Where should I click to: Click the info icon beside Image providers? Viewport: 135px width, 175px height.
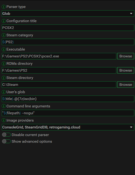pos(4,120)
